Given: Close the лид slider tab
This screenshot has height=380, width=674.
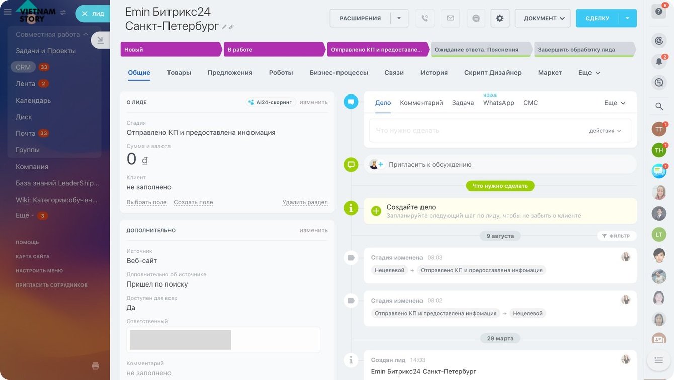Looking at the screenshot, I should [x=85, y=14].
